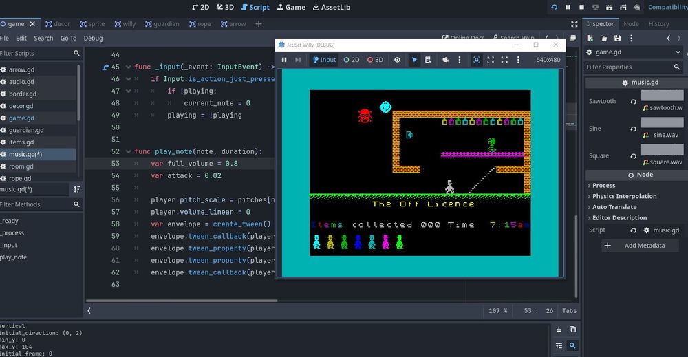This screenshot has width=688, height=357.
Task: Open the script editor File menu
Action: (4, 38)
